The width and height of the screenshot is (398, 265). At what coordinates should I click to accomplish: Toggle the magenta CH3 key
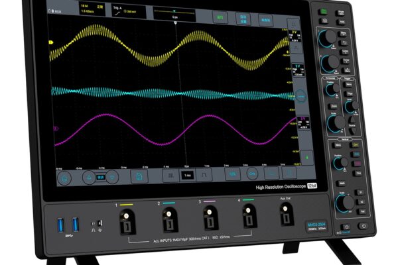(x=357, y=164)
